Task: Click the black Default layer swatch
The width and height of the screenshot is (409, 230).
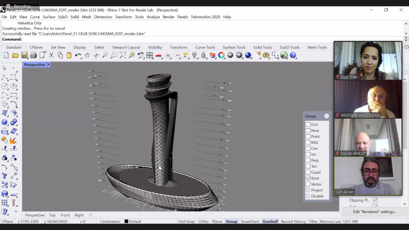Action: (x=126, y=222)
